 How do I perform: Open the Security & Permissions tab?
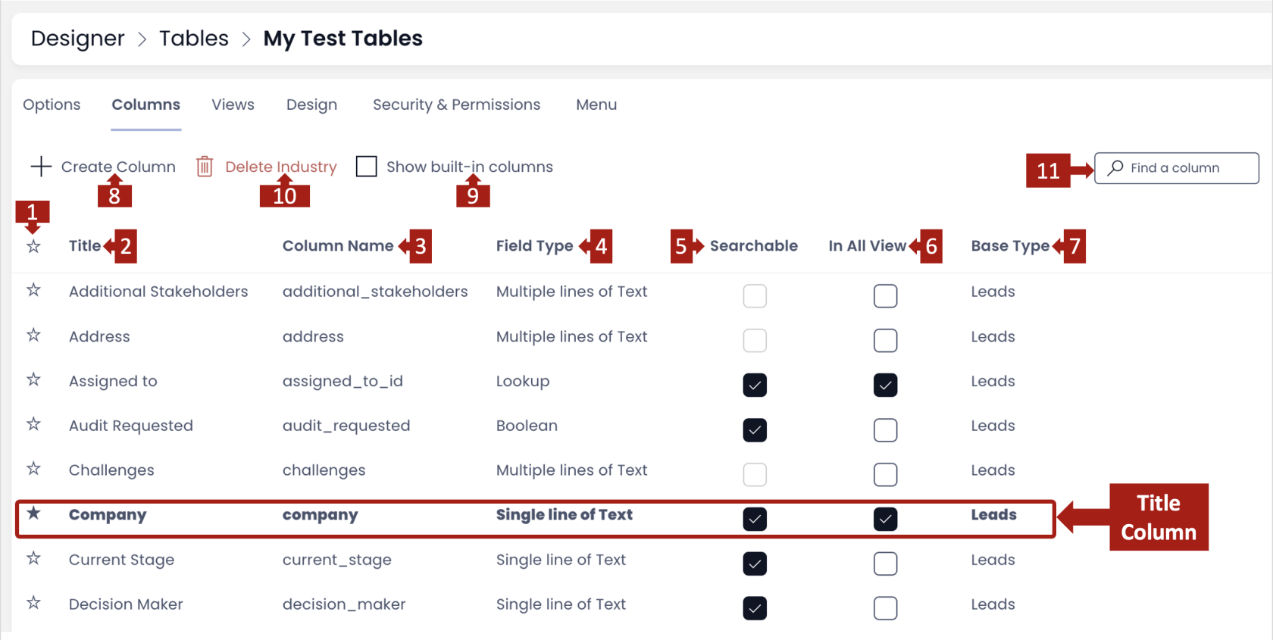[456, 105]
